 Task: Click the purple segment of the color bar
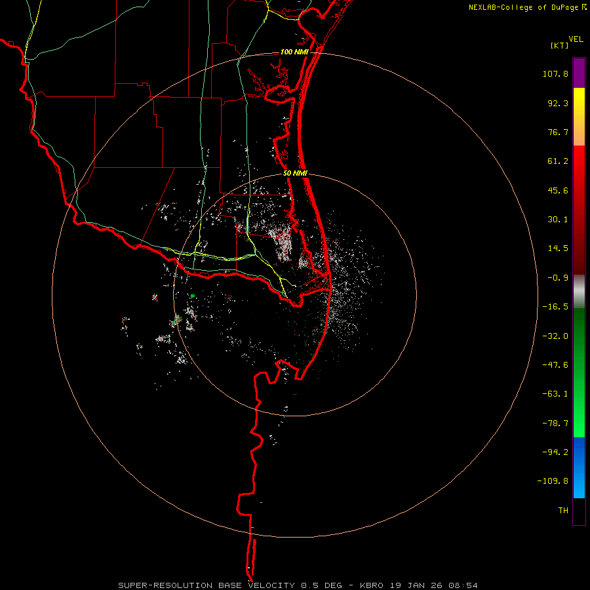tap(579, 73)
